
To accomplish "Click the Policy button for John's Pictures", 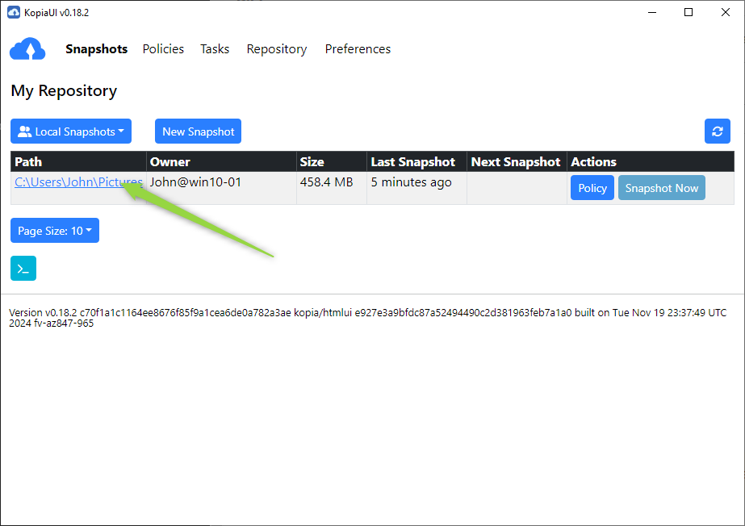I will click(x=592, y=187).
